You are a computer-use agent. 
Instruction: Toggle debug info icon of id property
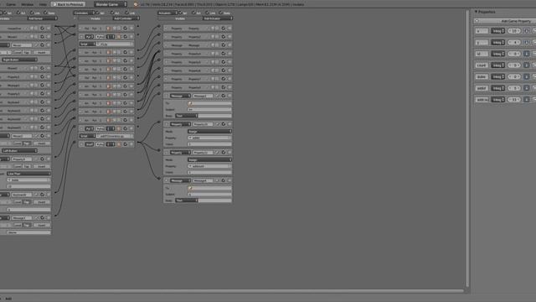pyautogui.click(x=527, y=54)
